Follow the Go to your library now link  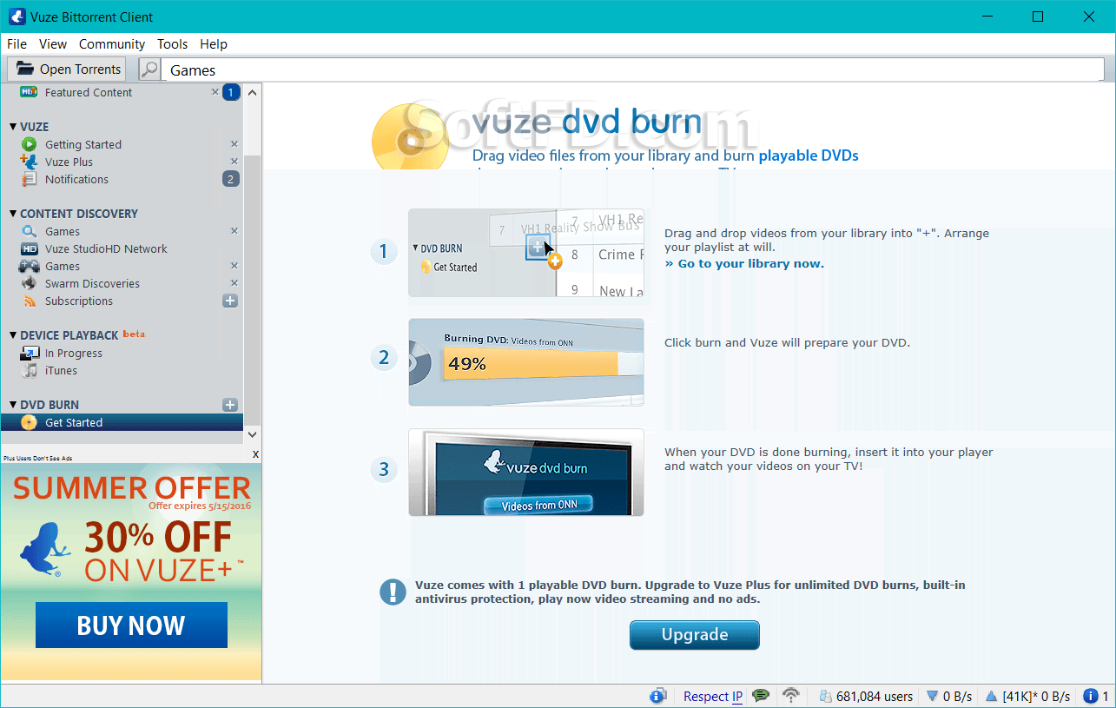pos(744,263)
